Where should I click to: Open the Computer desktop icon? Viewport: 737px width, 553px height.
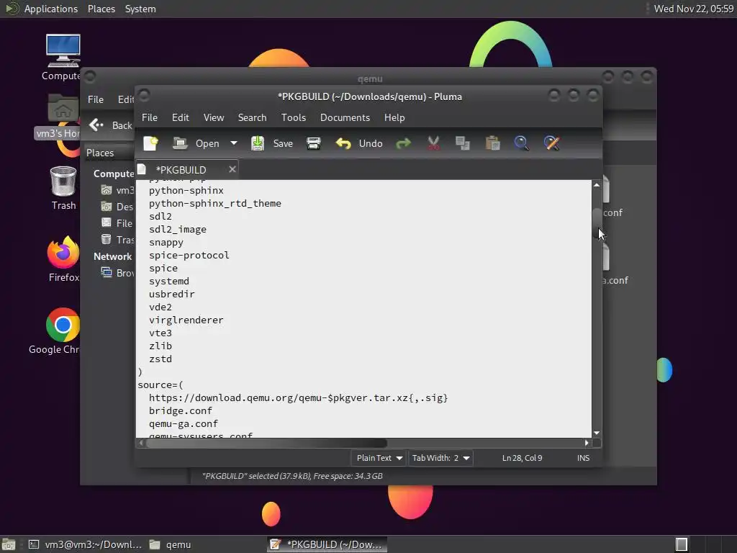click(x=63, y=57)
